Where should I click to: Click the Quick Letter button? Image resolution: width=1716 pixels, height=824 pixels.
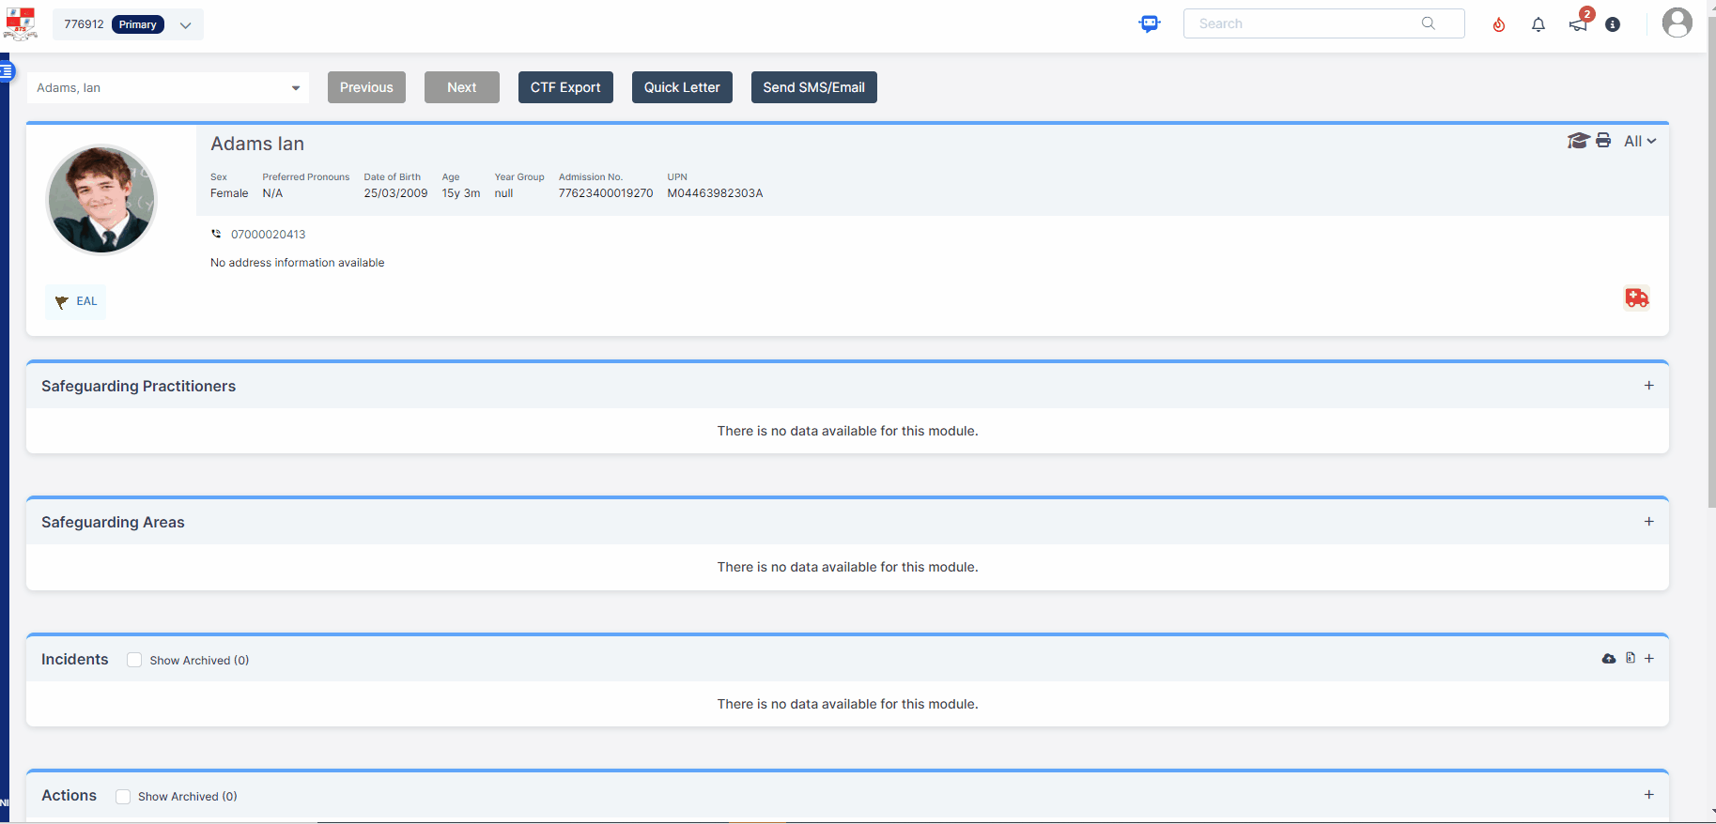pyautogui.click(x=682, y=87)
